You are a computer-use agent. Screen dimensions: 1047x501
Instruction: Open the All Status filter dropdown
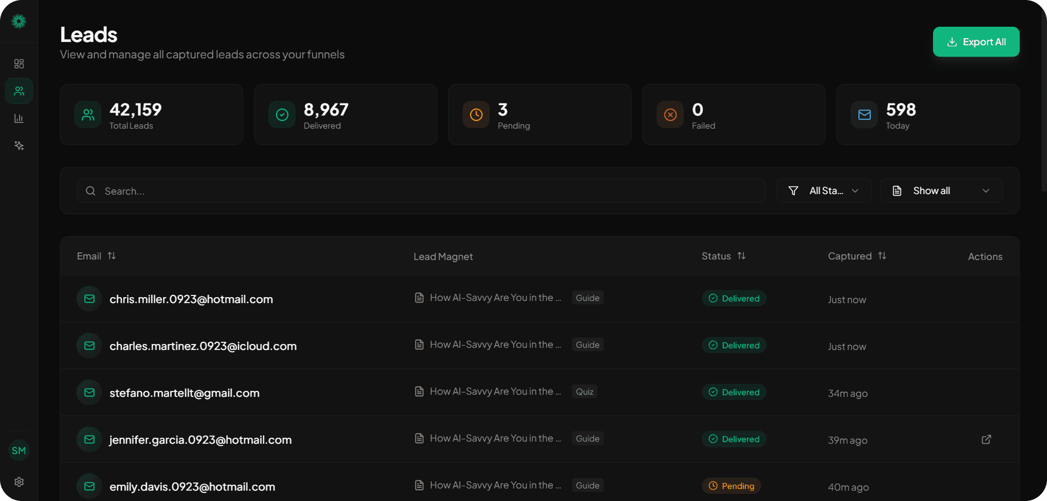coord(823,190)
